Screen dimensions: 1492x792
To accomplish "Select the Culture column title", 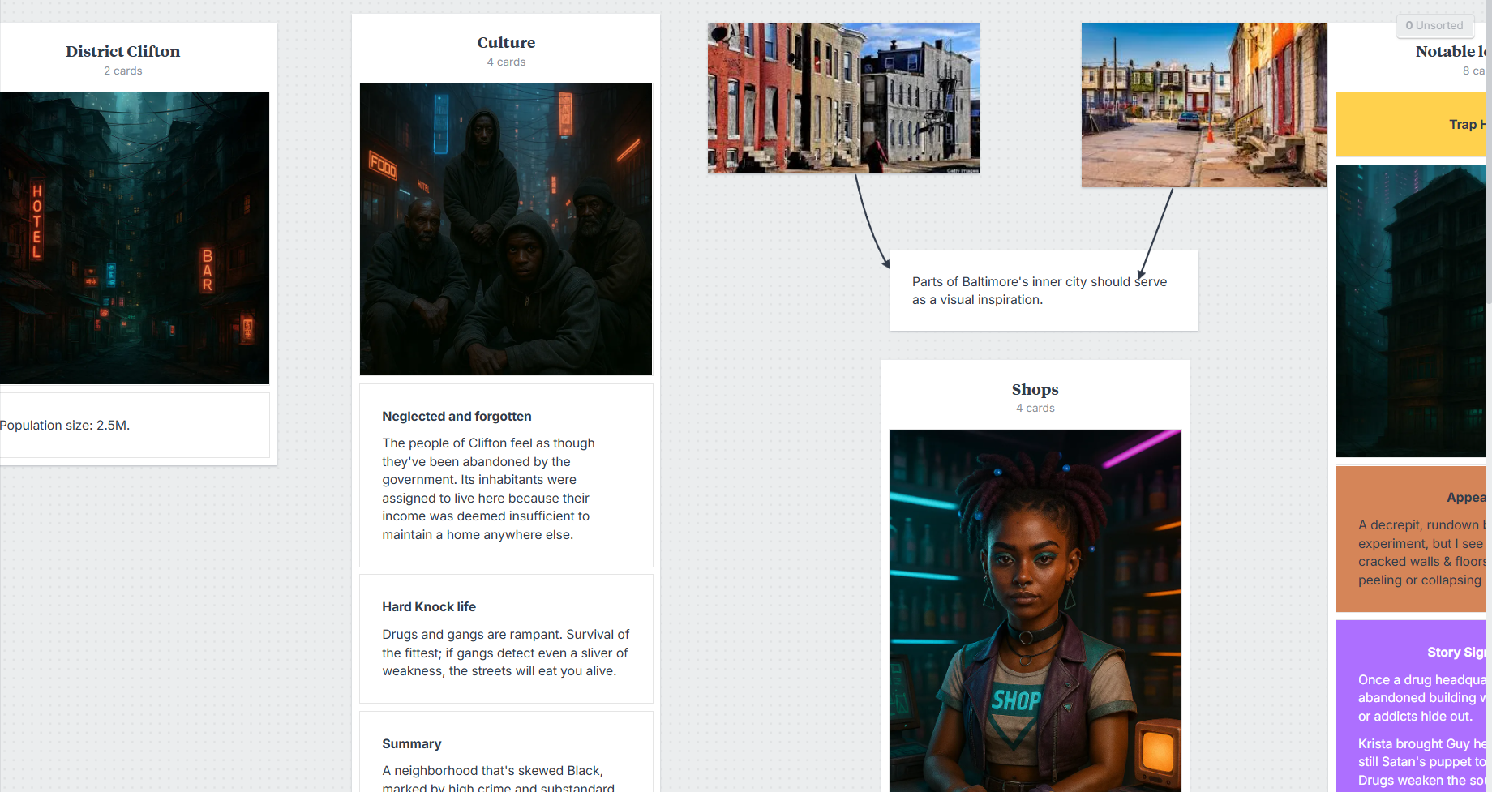I will (x=506, y=42).
